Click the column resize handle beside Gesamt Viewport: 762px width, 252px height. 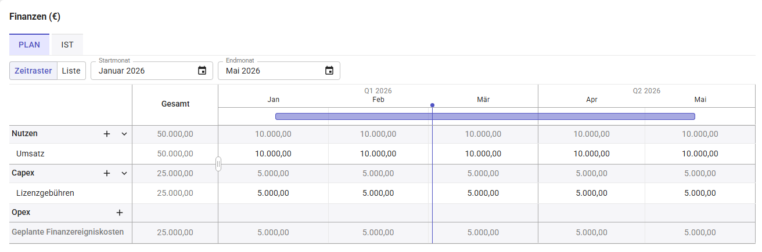pyautogui.click(x=218, y=164)
